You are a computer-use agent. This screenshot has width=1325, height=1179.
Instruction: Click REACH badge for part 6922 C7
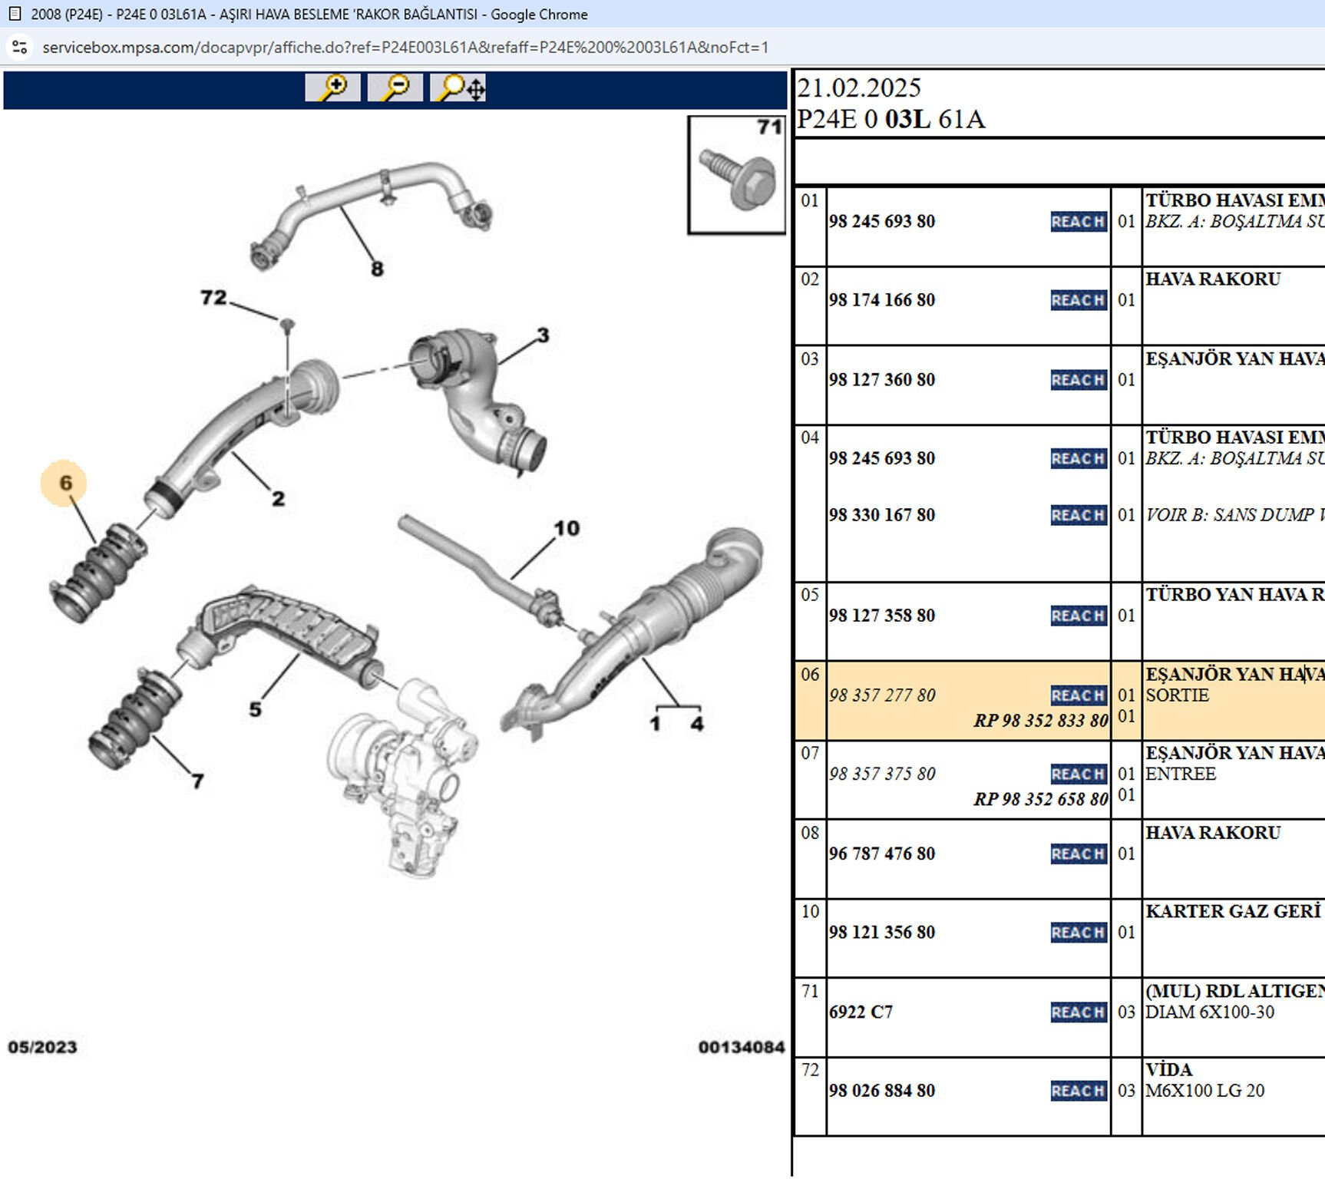point(1078,1012)
